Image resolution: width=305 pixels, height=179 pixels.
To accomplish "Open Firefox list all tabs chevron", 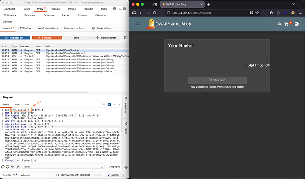I will pyautogui.click(x=293, y=4).
